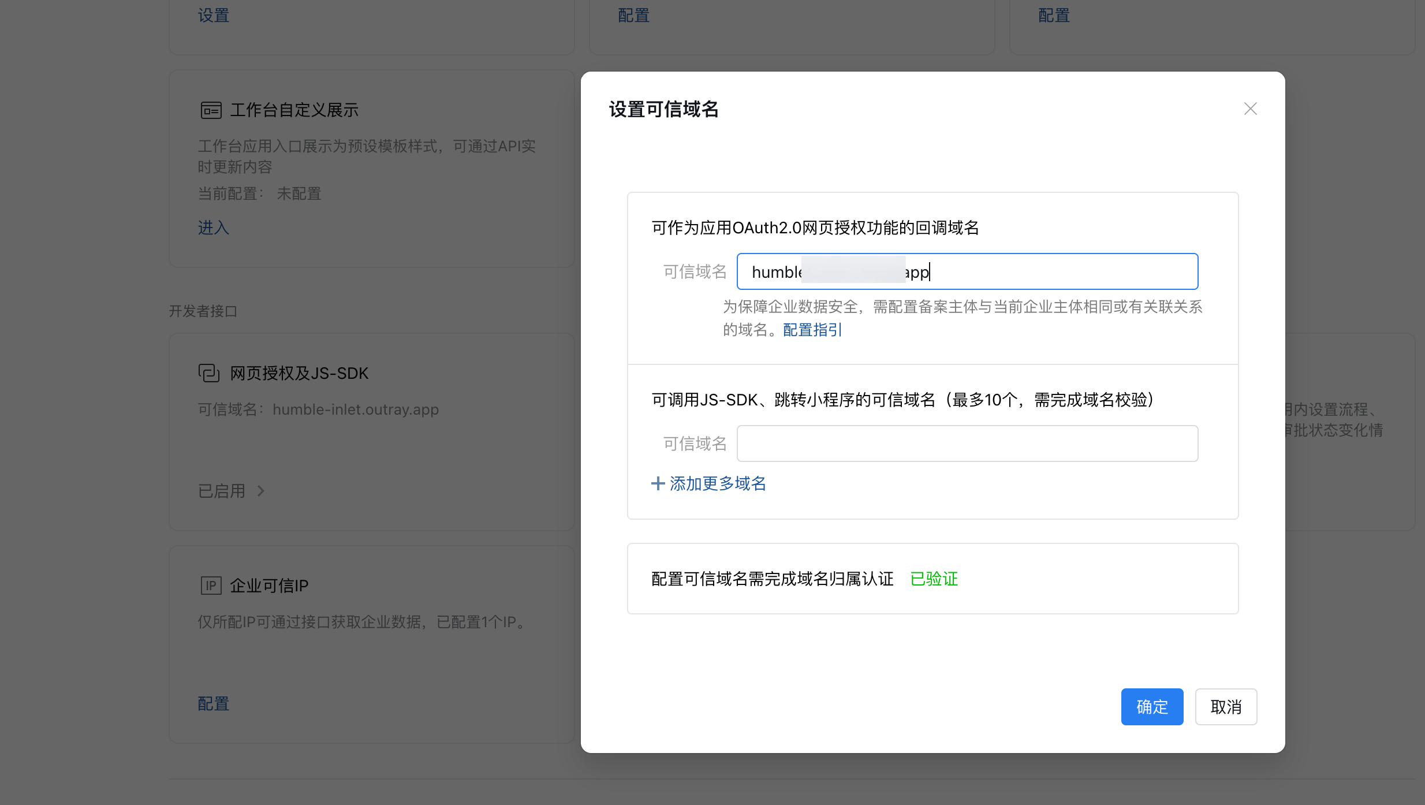Click the 企业可信IP icon

coord(211,586)
